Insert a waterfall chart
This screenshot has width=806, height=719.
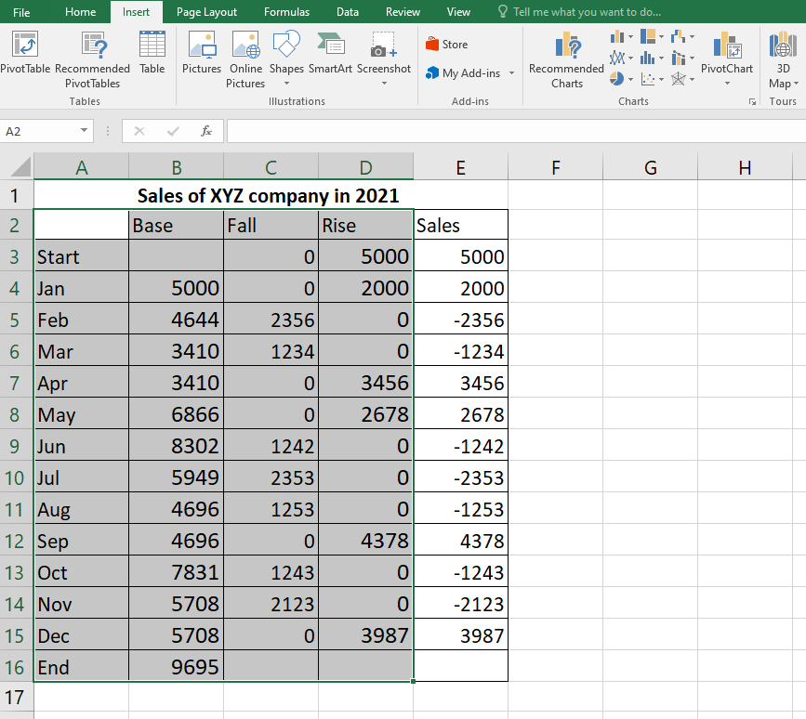[679, 35]
